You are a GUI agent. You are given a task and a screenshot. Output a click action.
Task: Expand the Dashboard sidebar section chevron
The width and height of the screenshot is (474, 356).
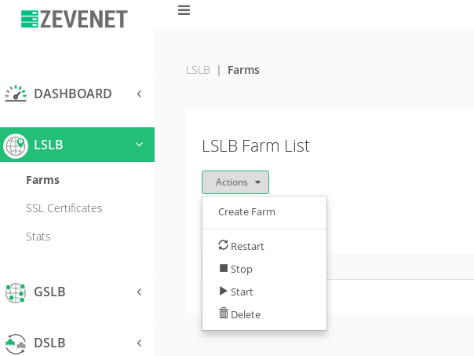(x=139, y=94)
